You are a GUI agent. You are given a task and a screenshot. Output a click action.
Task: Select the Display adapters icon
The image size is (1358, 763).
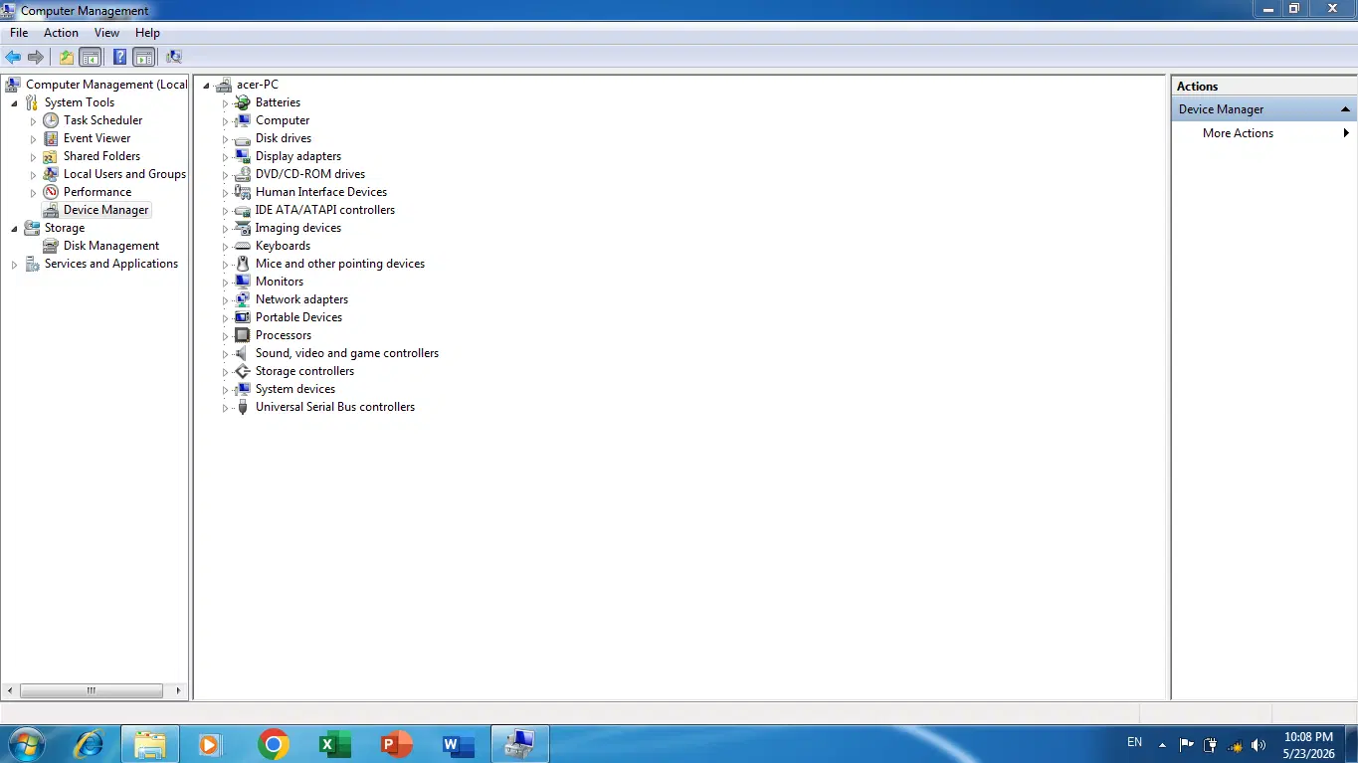coord(242,156)
